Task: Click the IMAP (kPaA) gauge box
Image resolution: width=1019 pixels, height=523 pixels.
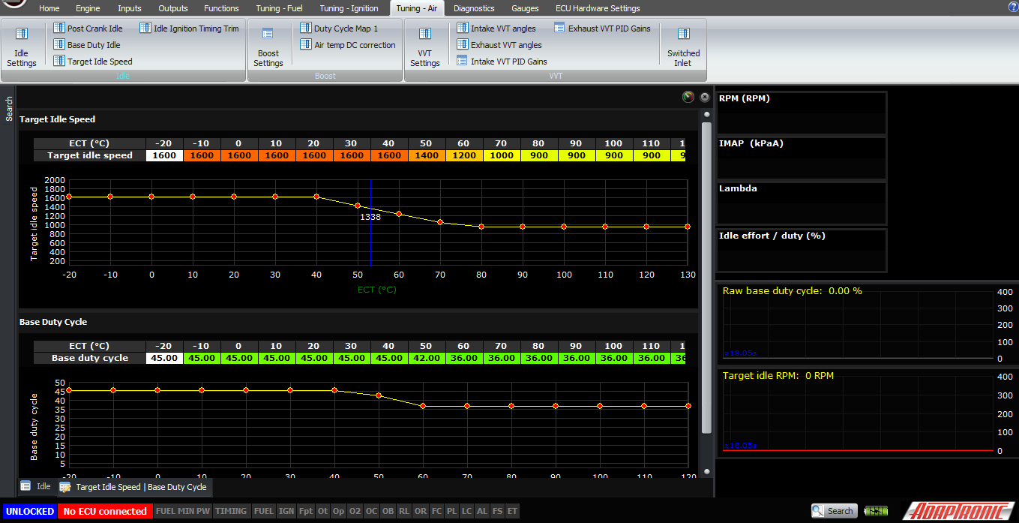Action: (802, 158)
